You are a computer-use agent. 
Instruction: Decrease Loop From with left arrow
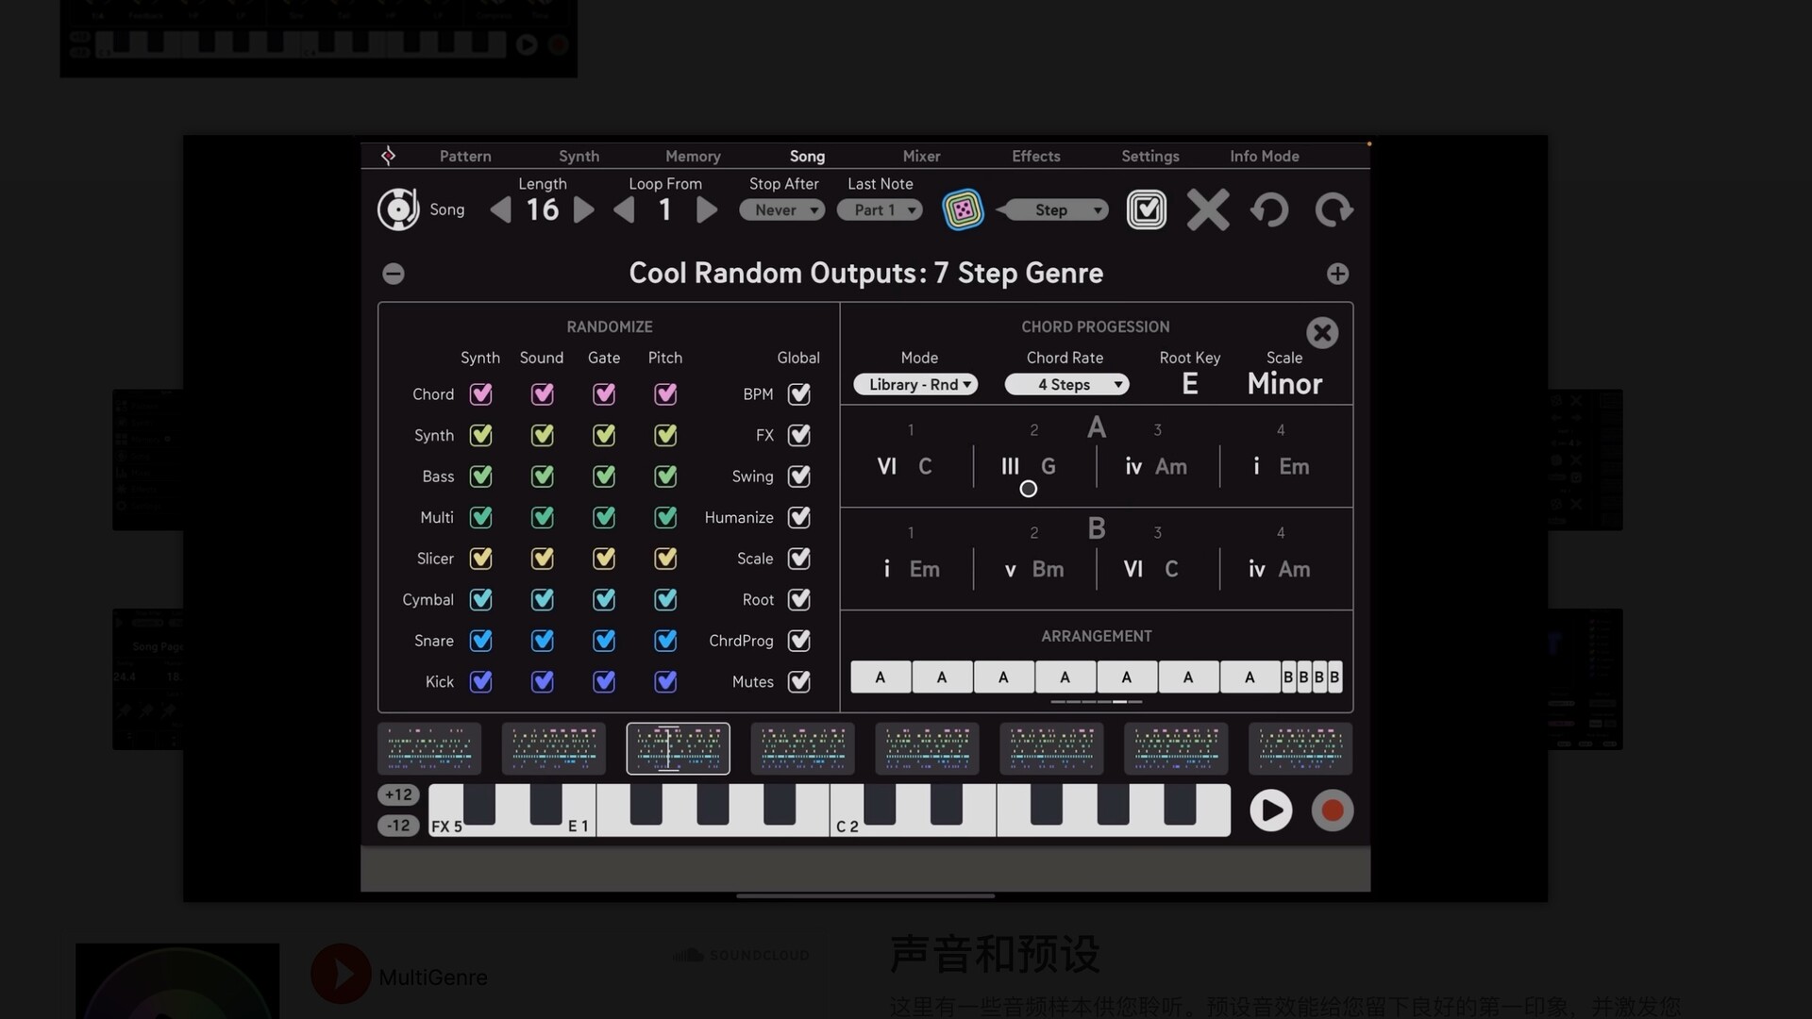624,209
